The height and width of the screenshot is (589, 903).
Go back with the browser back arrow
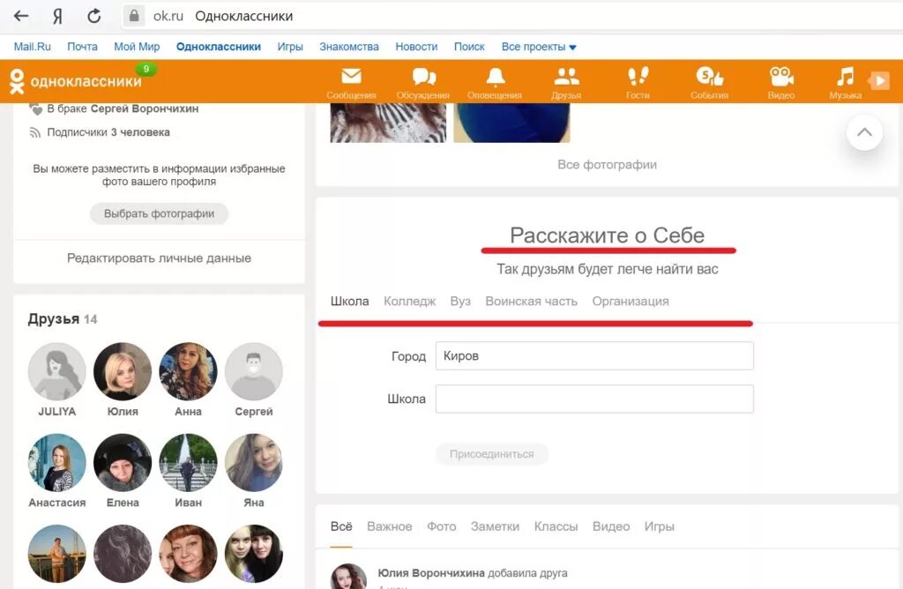coord(21,16)
